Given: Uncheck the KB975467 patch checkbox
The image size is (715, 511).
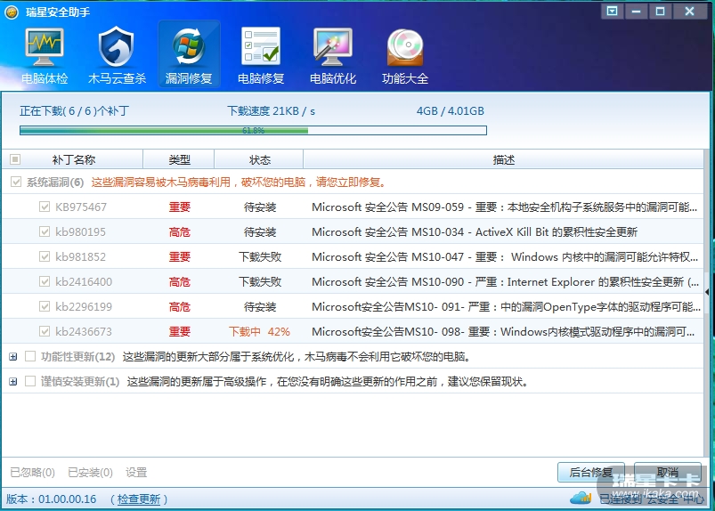Looking at the screenshot, I should tap(45, 207).
